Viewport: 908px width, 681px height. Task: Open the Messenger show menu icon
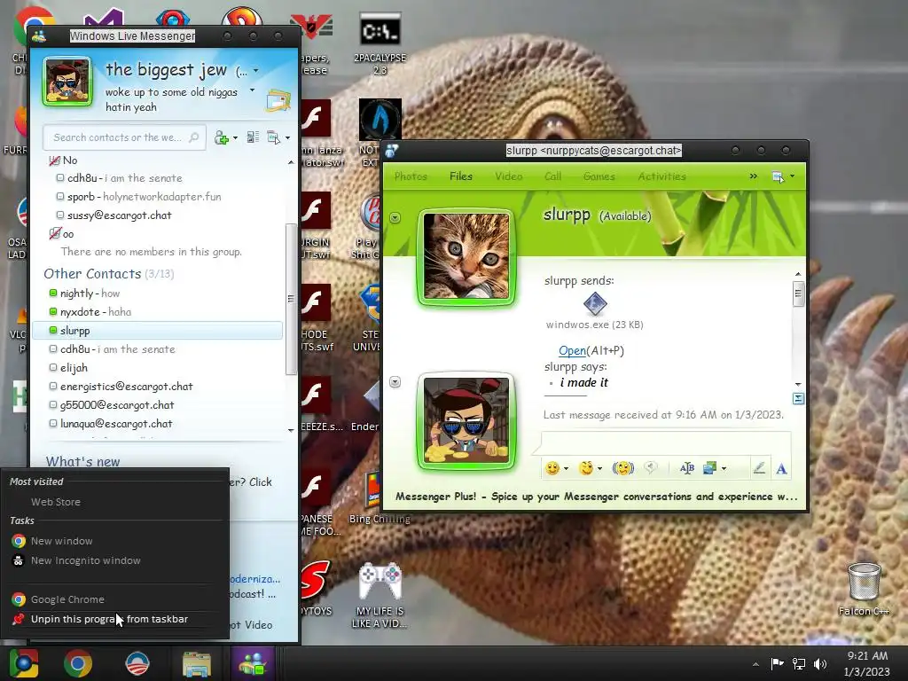point(273,137)
